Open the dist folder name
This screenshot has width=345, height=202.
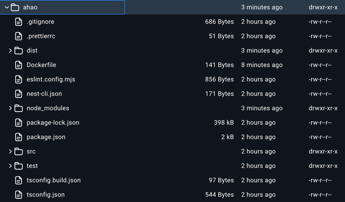tap(32, 50)
